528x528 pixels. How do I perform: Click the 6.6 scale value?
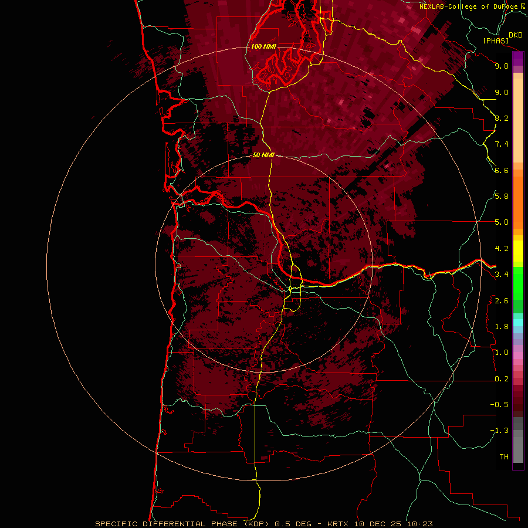(x=502, y=170)
